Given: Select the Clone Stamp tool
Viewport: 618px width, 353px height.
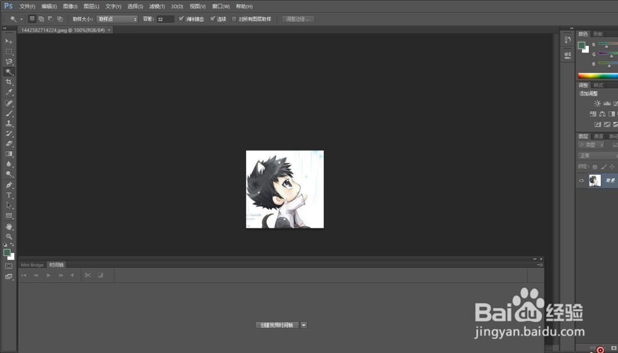Looking at the screenshot, I should pyautogui.click(x=9, y=123).
